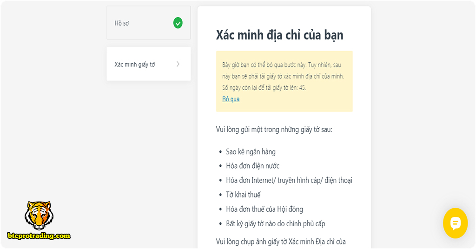Click Hóa đơn Internet/ truyền hình cáp item
The height and width of the screenshot is (249, 476).
click(x=289, y=180)
